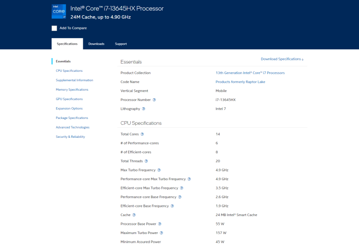Open 13th Generation Intel Core i7 Processors link
359x252 pixels.
pyautogui.click(x=250, y=73)
